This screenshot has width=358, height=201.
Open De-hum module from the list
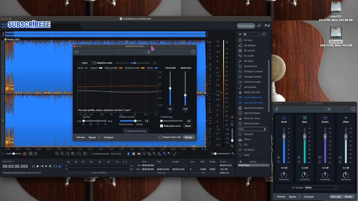(248, 40)
